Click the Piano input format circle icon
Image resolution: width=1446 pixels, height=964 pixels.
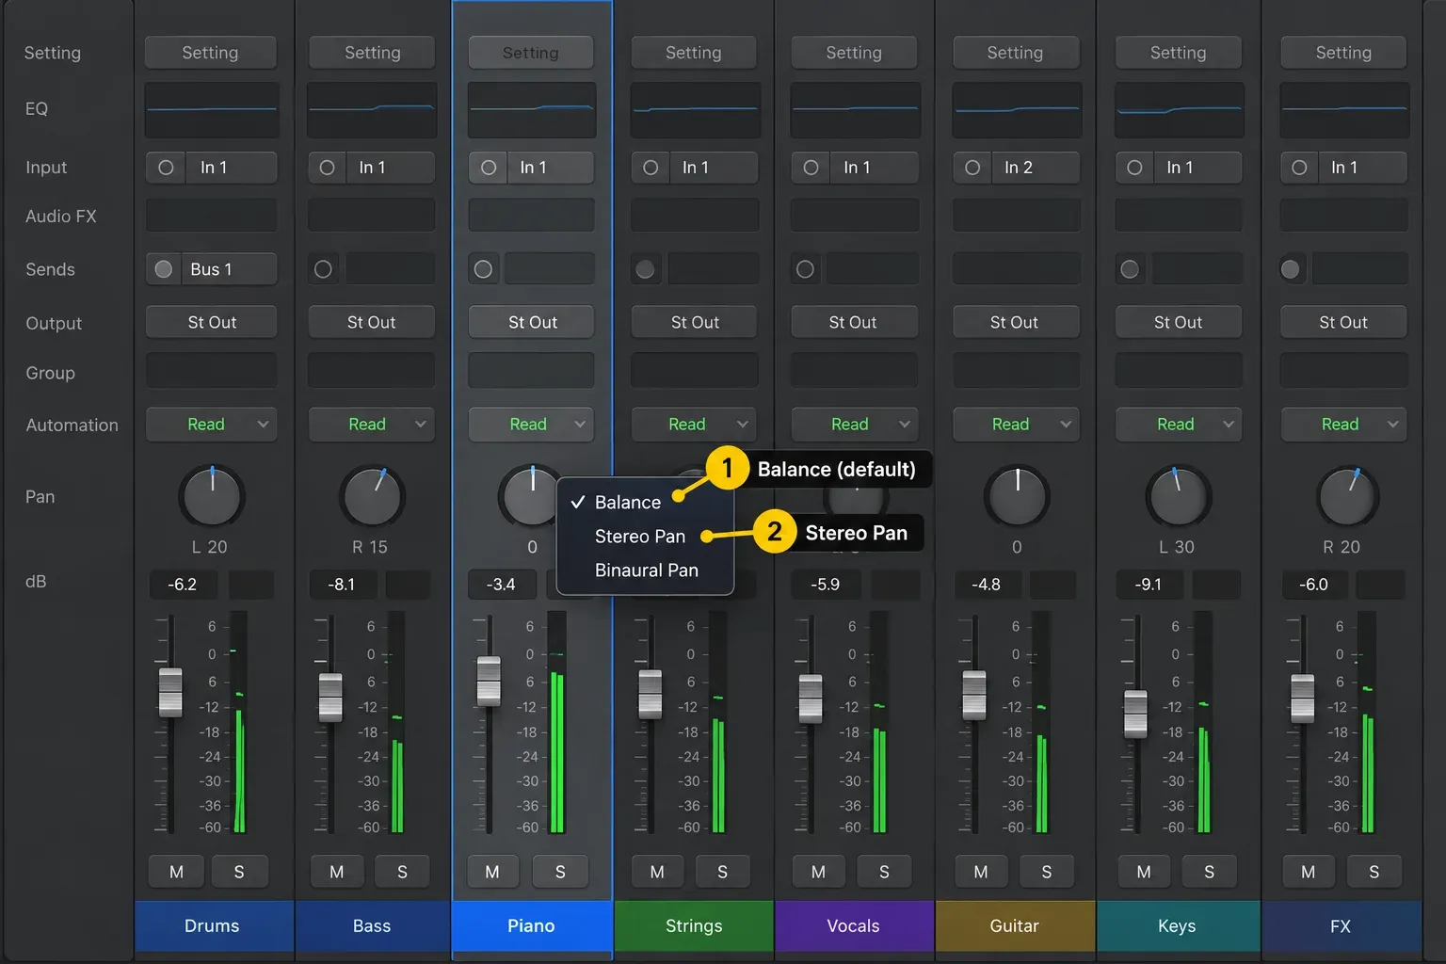489,168
